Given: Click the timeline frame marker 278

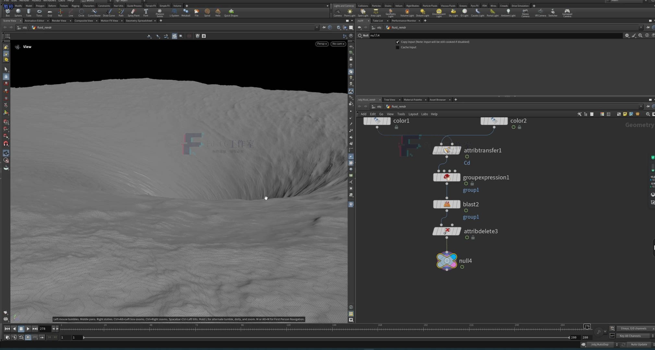Looking at the screenshot, I should coord(587,326).
